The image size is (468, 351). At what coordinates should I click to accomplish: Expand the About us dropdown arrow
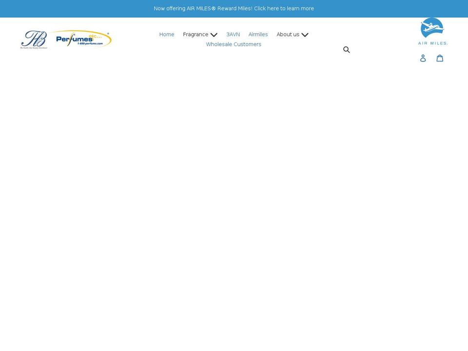[x=305, y=35]
